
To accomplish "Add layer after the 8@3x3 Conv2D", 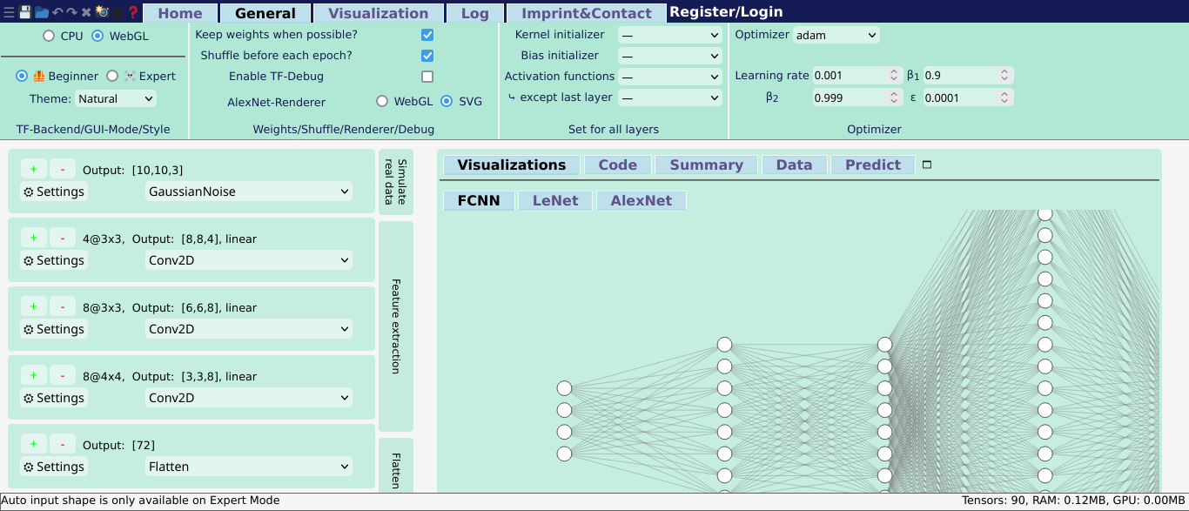I will click(33, 307).
